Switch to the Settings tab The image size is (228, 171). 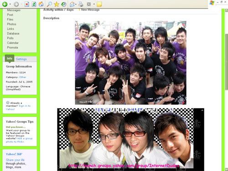21,59
